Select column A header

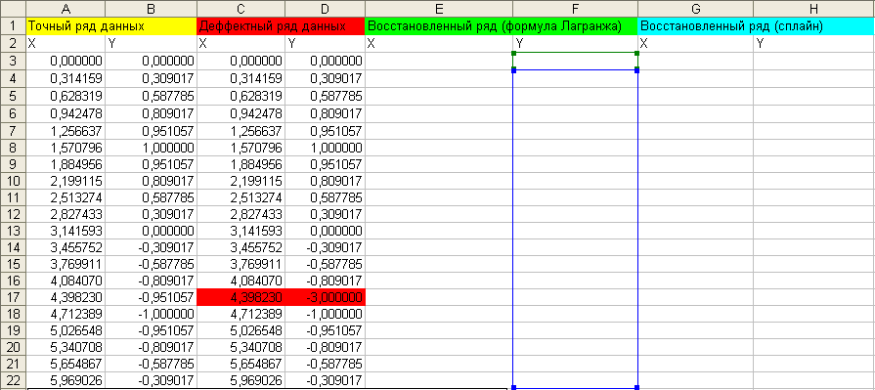[66, 9]
